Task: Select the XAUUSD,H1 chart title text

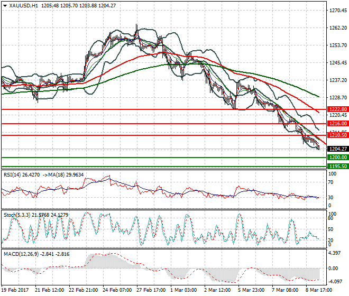Action: click(24, 6)
